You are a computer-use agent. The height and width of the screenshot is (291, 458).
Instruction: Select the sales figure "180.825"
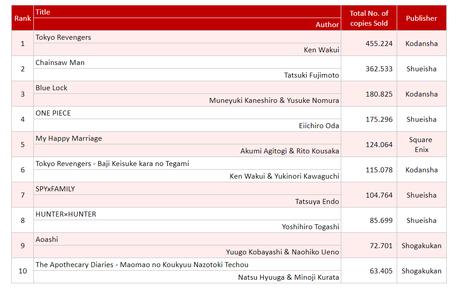[x=379, y=94]
